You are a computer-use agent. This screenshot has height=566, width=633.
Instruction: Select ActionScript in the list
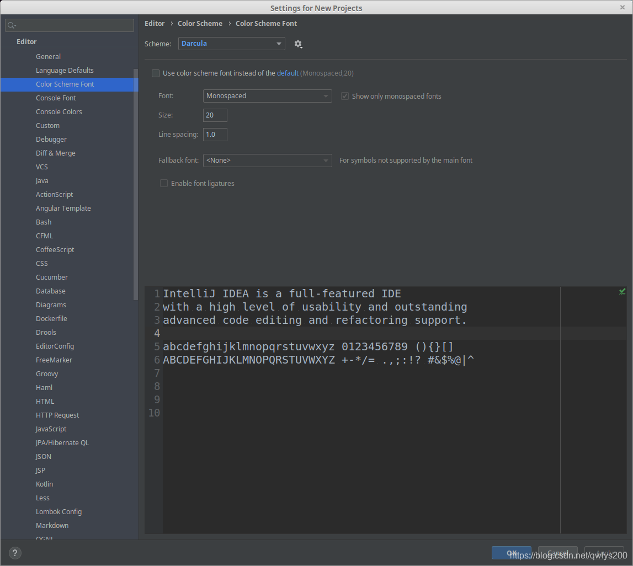pos(55,194)
